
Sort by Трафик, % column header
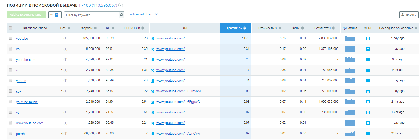tap(236, 28)
